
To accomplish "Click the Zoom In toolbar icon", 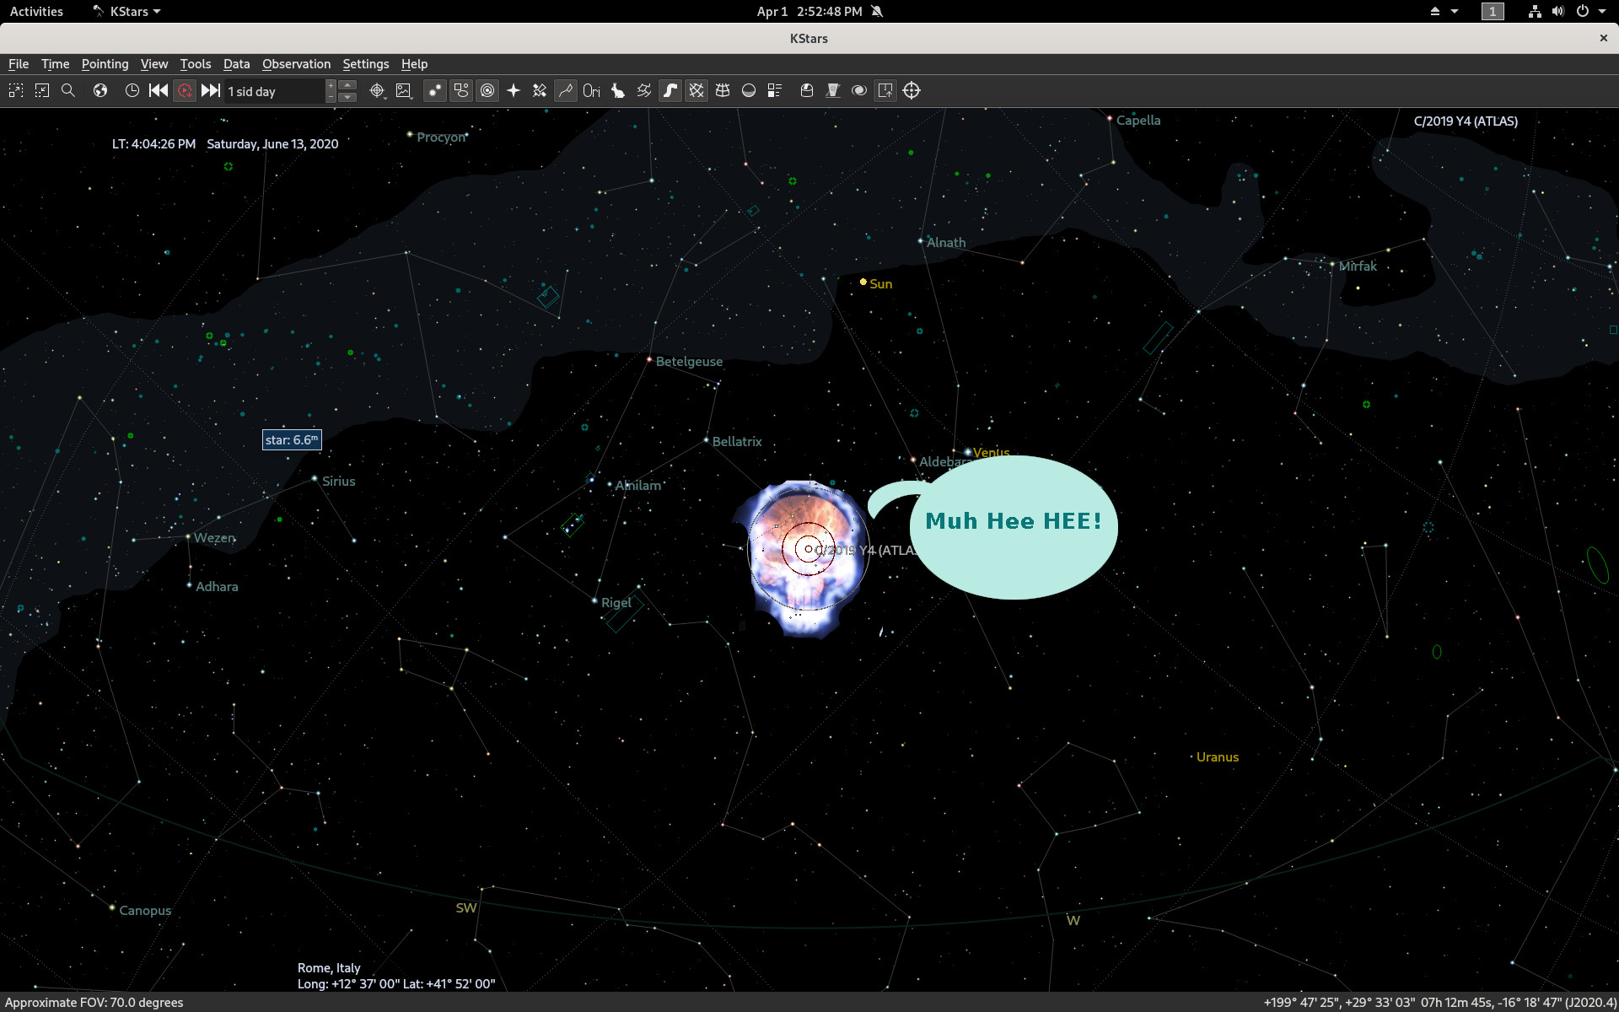I will (16, 90).
